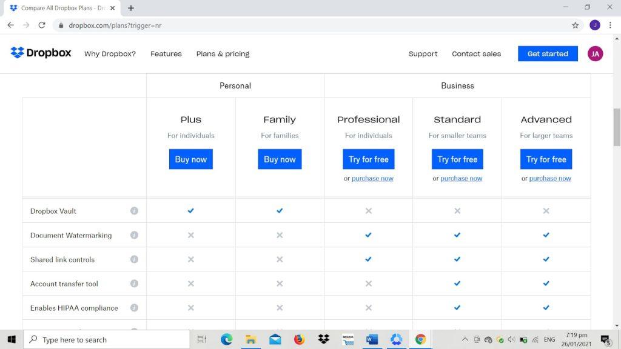The height and width of the screenshot is (349, 621).
Task: Switch to Microsoft Word on the taskbar
Action: (x=372, y=339)
